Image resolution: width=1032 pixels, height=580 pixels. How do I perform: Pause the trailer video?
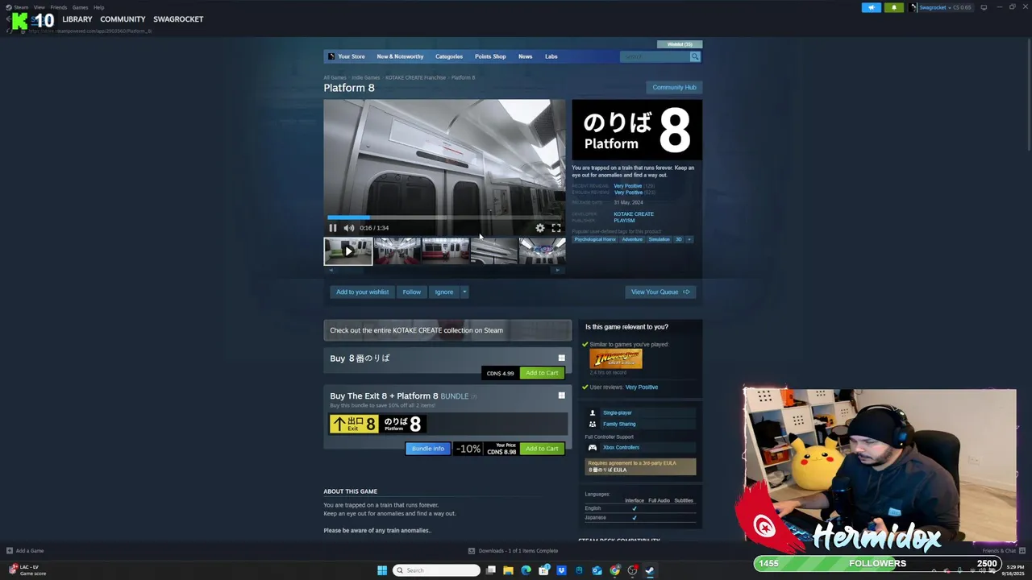[333, 228]
